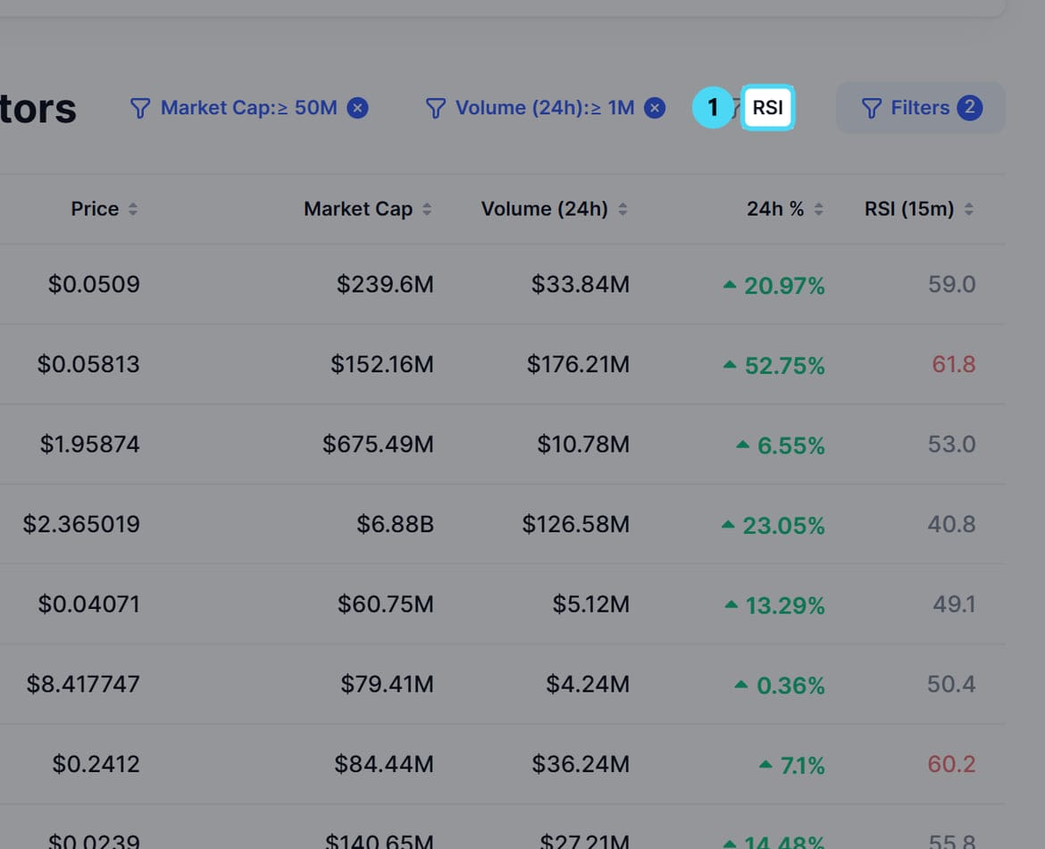1045x849 pixels.
Task: Click the Filters count badge showing 2
Action: coord(970,107)
